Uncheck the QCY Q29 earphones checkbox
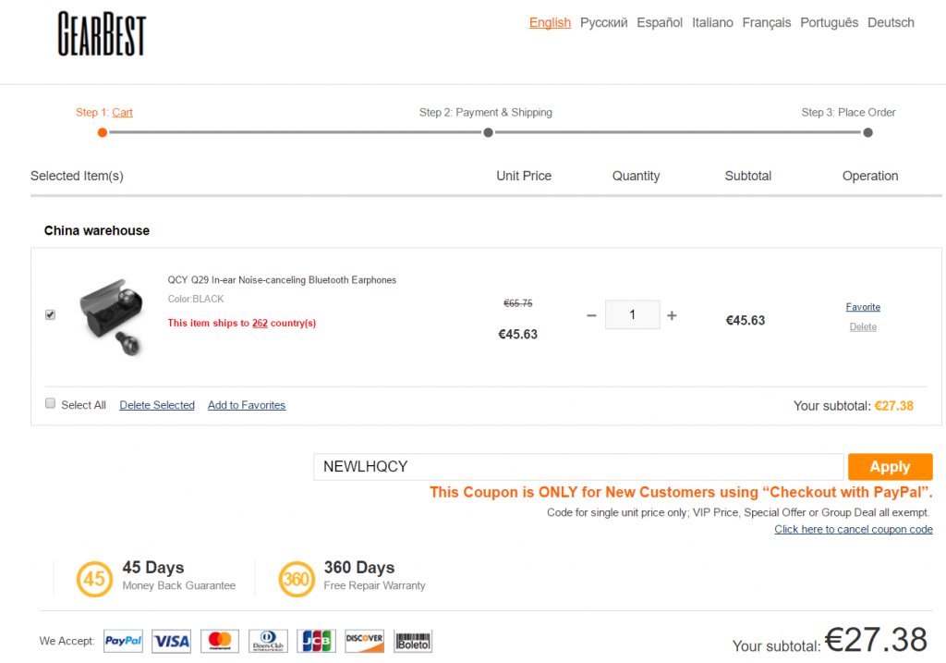The height and width of the screenshot is (663, 946). 50,314
